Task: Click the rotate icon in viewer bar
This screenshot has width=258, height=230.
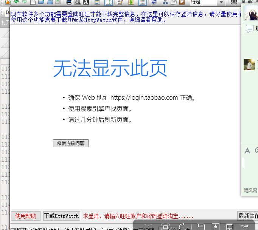Action: (182, 227)
